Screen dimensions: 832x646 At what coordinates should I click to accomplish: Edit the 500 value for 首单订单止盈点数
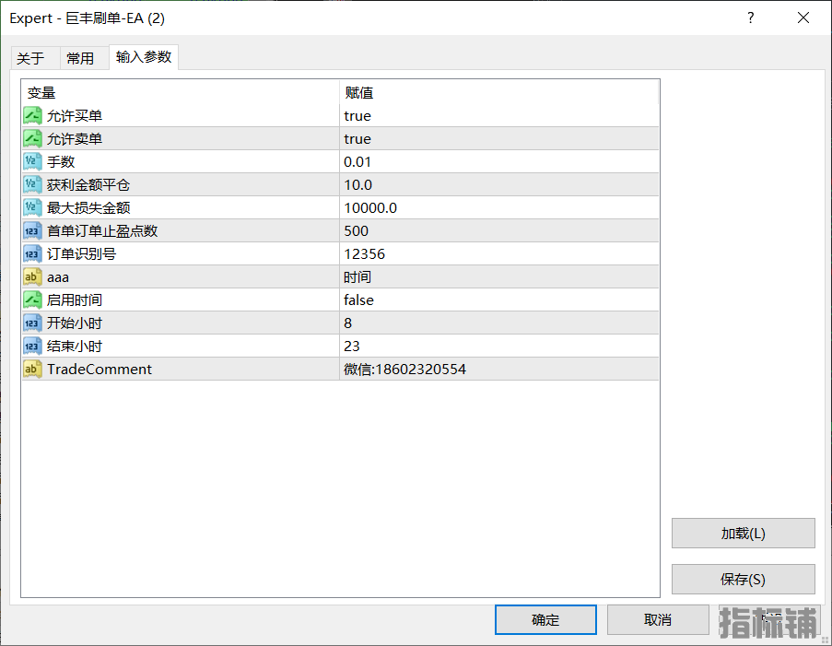[x=499, y=231]
